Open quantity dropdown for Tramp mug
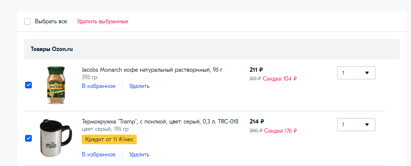Image resolution: width=411 pixels, height=166 pixels. pos(356,125)
